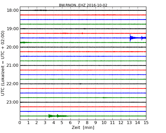Click the x-axis tick label 3
This screenshot has height=133, width=166.
tap(45, 123)
